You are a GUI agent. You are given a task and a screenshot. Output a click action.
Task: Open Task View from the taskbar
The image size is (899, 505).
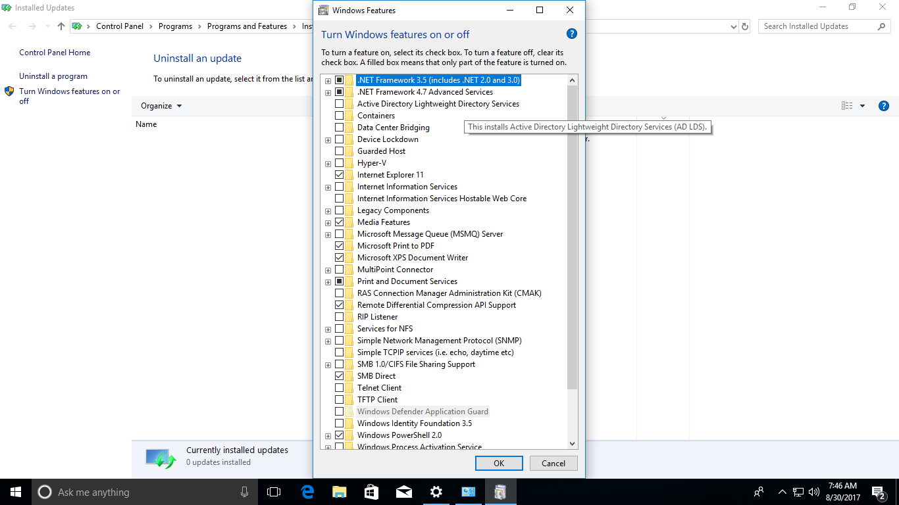pyautogui.click(x=274, y=492)
